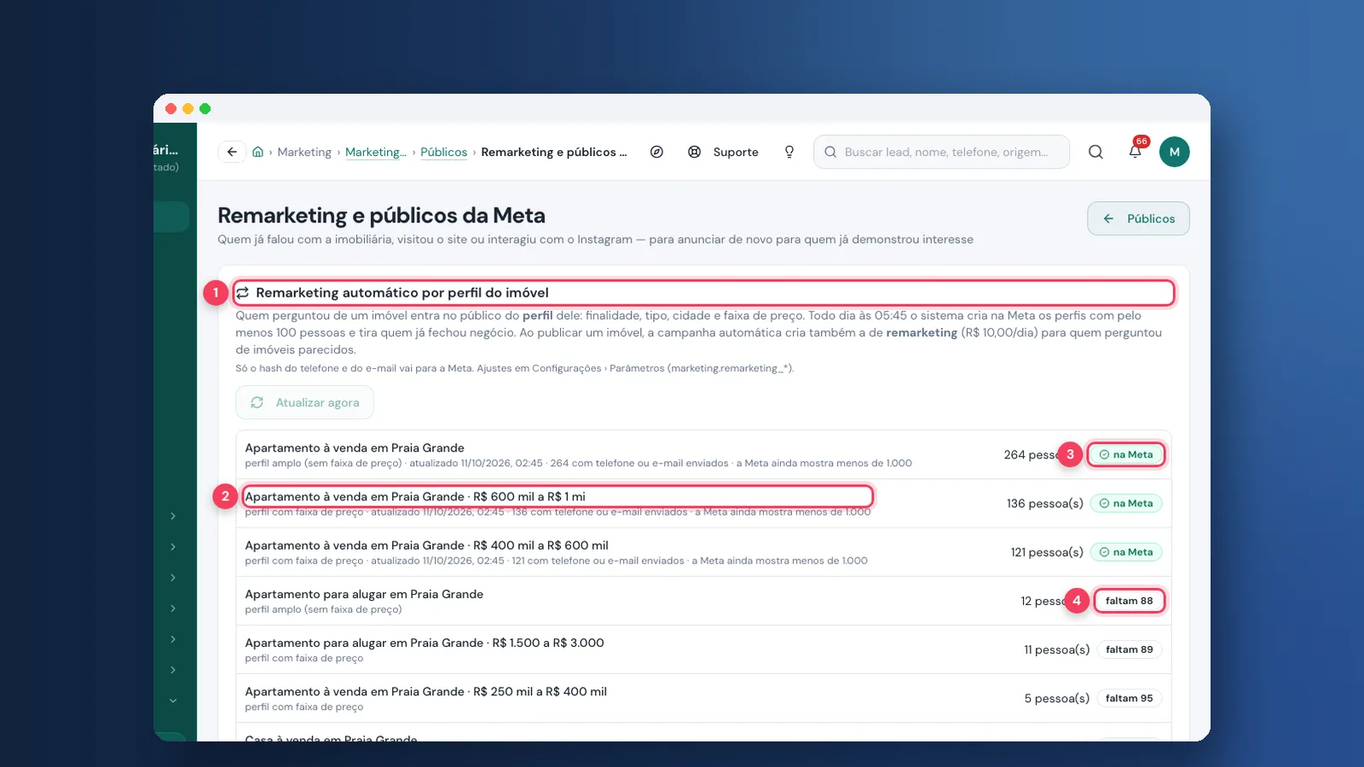
Task: Click the red close window button
Action: pos(170,108)
